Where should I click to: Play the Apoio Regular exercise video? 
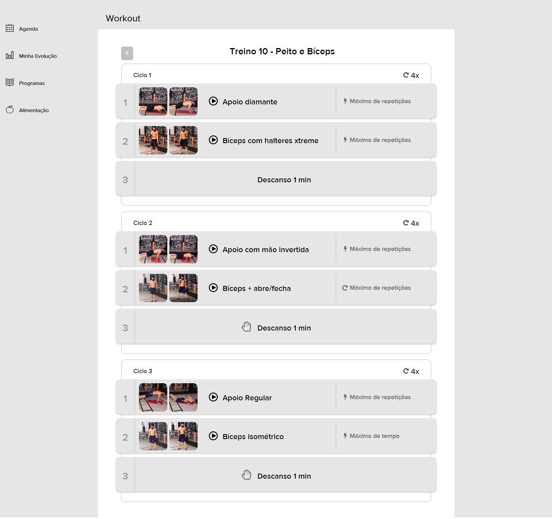[213, 397]
